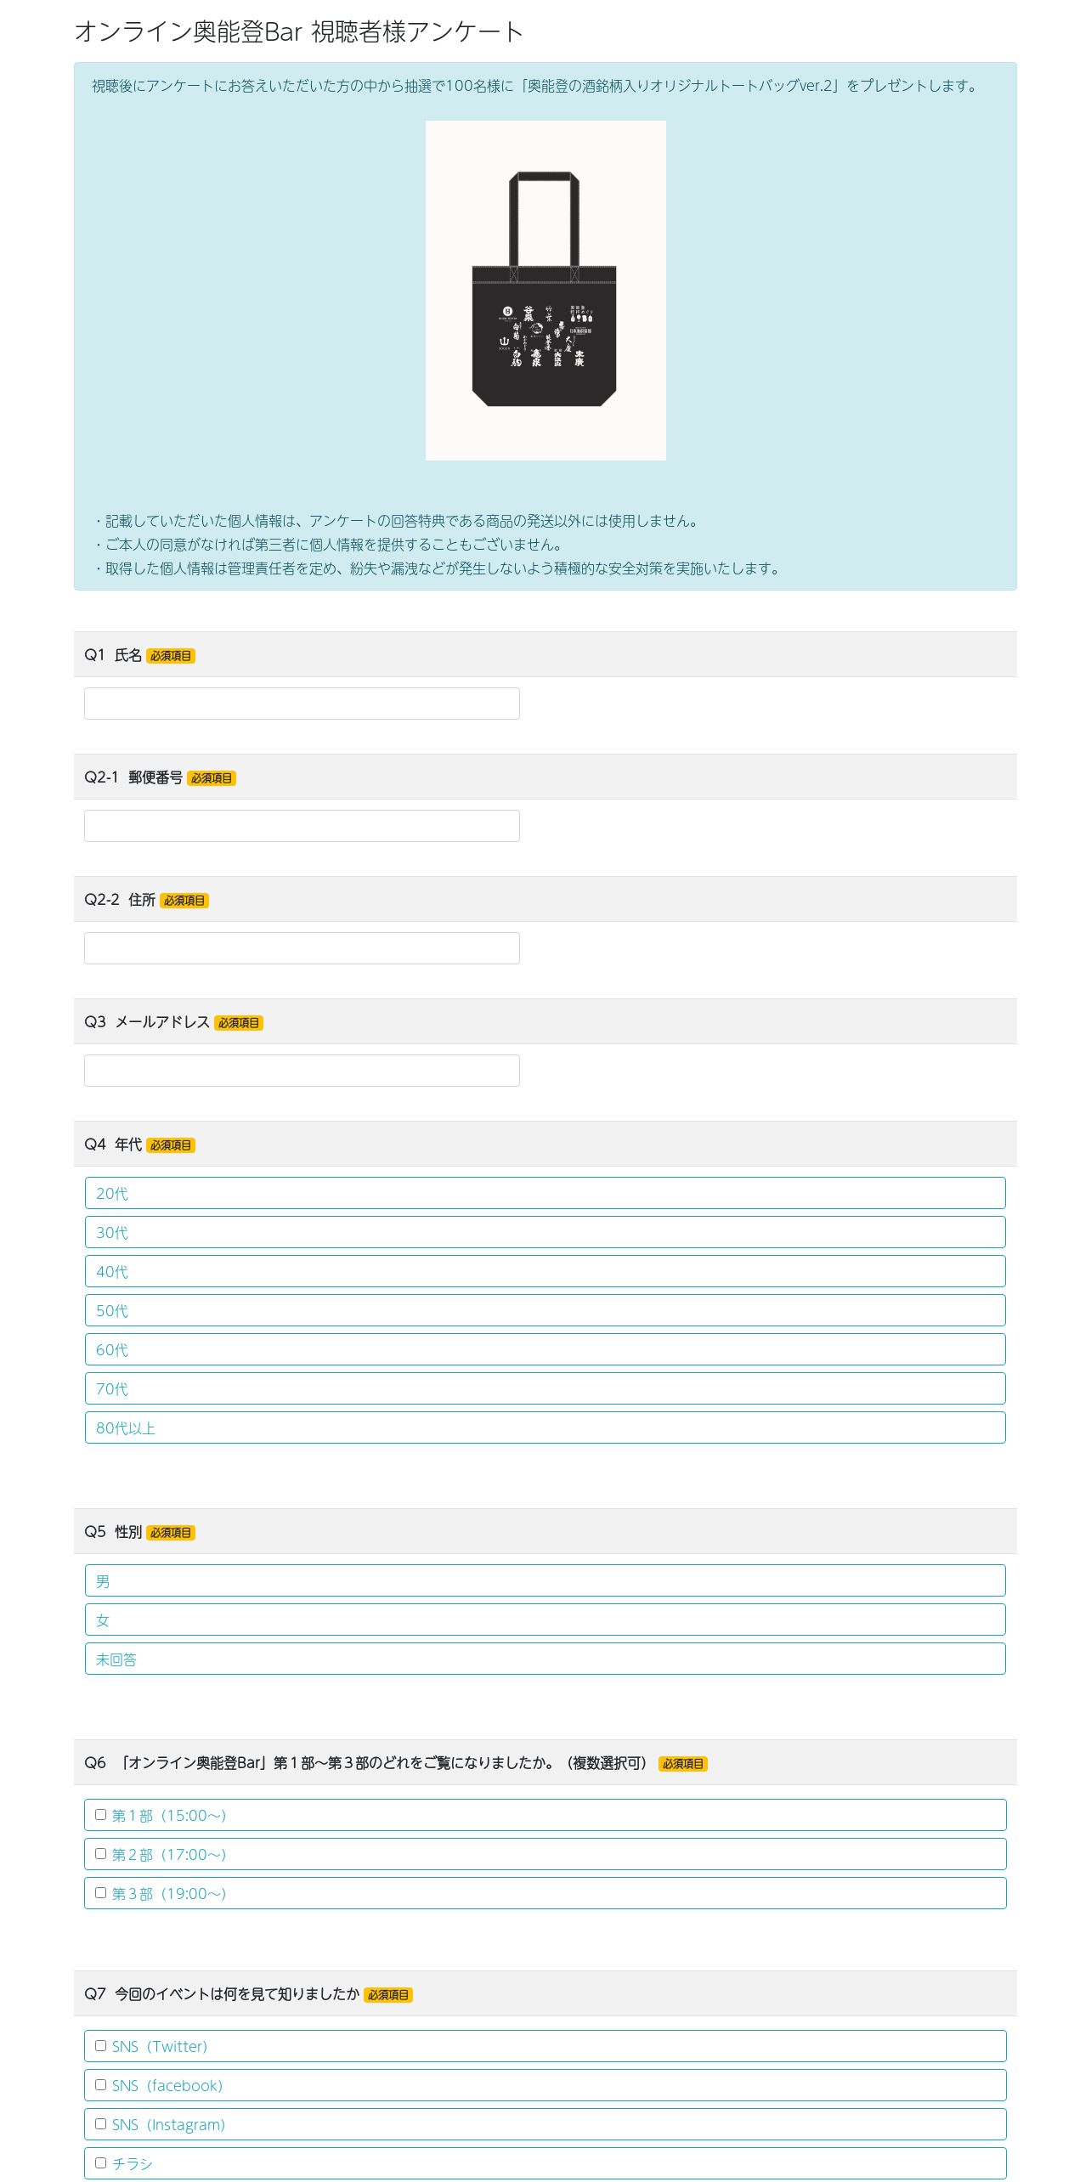Screen dimensions: 1091x2182
Task: Select the 60代 age option
Action: [545, 1349]
